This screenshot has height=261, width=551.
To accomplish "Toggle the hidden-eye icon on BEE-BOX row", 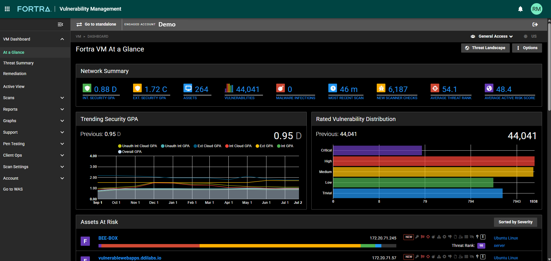I will 472,237.
